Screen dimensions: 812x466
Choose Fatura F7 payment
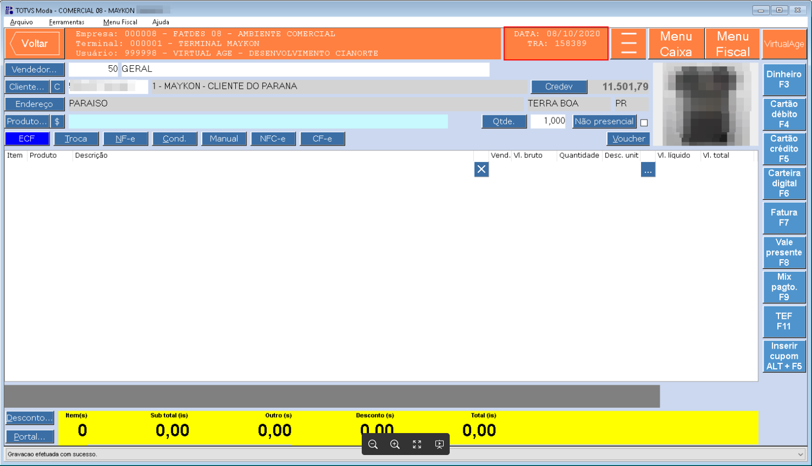[784, 218]
